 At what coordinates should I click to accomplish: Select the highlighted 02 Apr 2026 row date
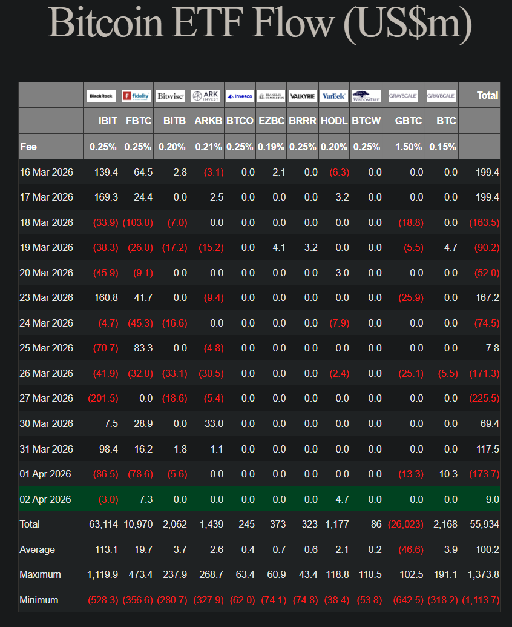pyautogui.click(x=45, y=499)
